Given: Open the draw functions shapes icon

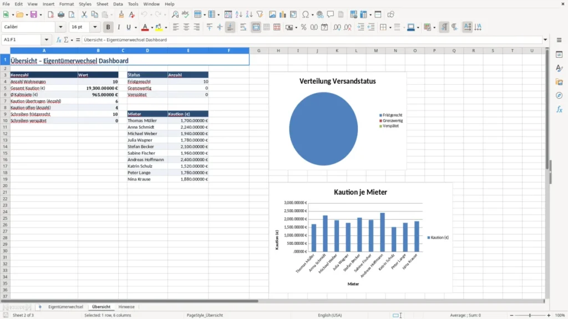Looking at the screenshot, I should 390,14.
